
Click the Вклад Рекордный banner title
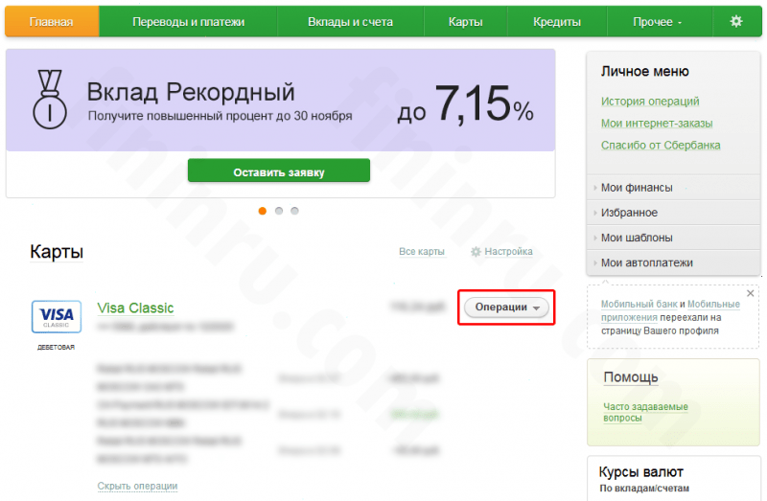191,92
